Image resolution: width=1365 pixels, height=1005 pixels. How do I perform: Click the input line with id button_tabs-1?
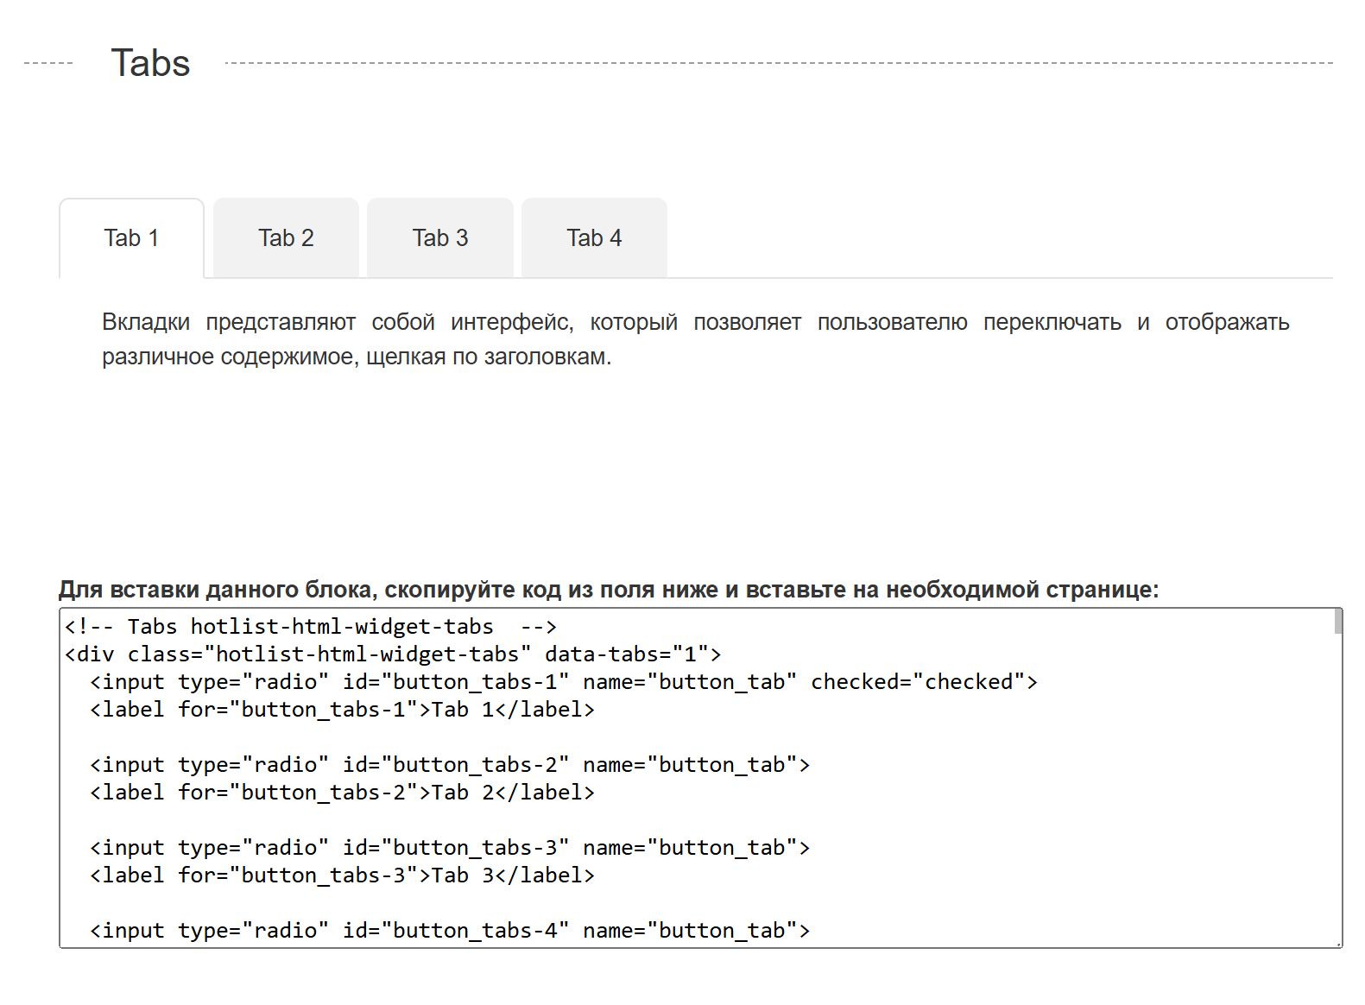click(563, 682)
